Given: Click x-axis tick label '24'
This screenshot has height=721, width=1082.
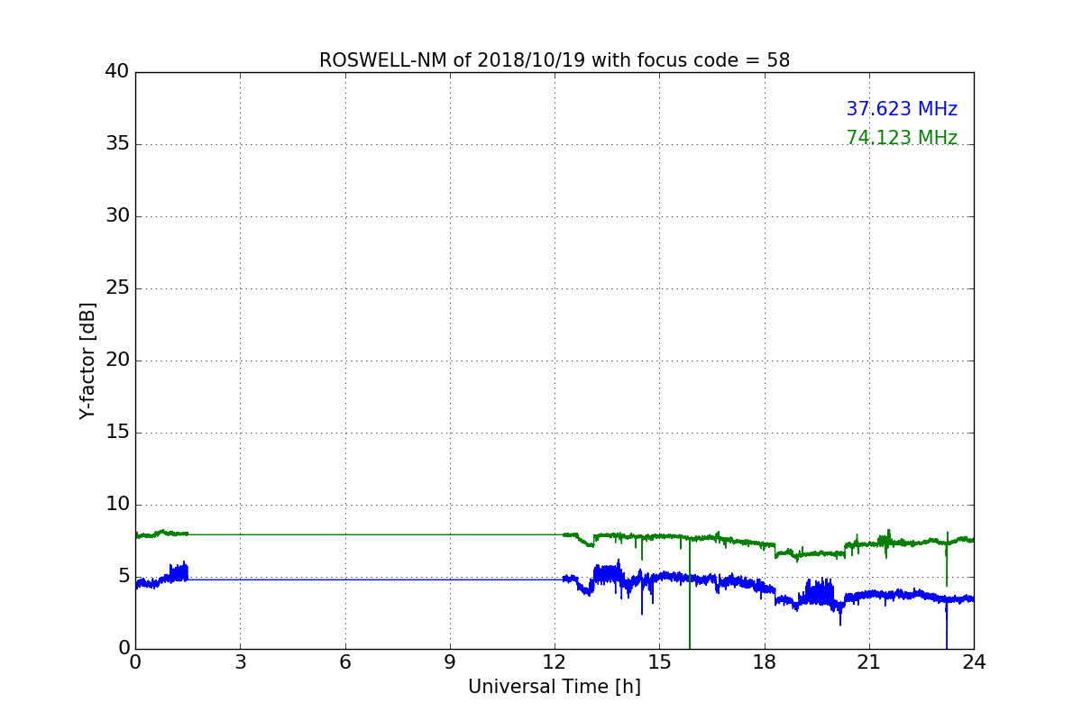Looking at the screenshot, I should (x=974, y=662).
